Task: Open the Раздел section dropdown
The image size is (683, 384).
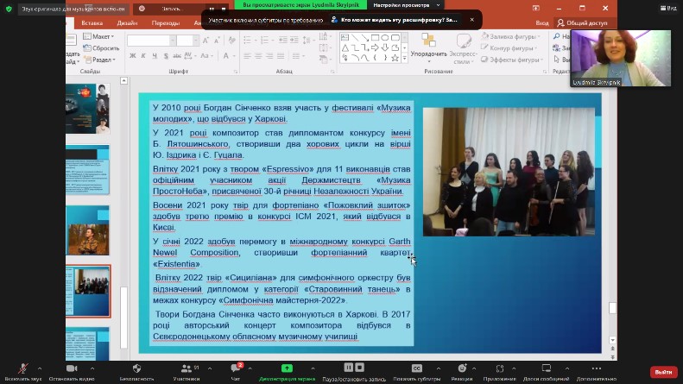Action: coord(100,60)
